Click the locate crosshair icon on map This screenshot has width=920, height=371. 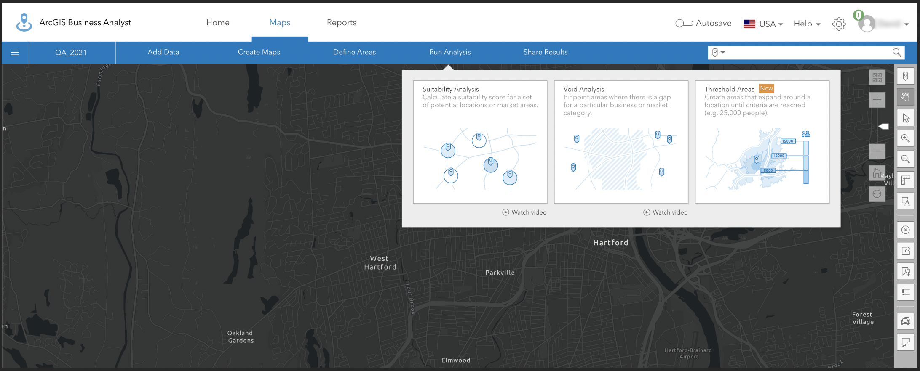877,194
